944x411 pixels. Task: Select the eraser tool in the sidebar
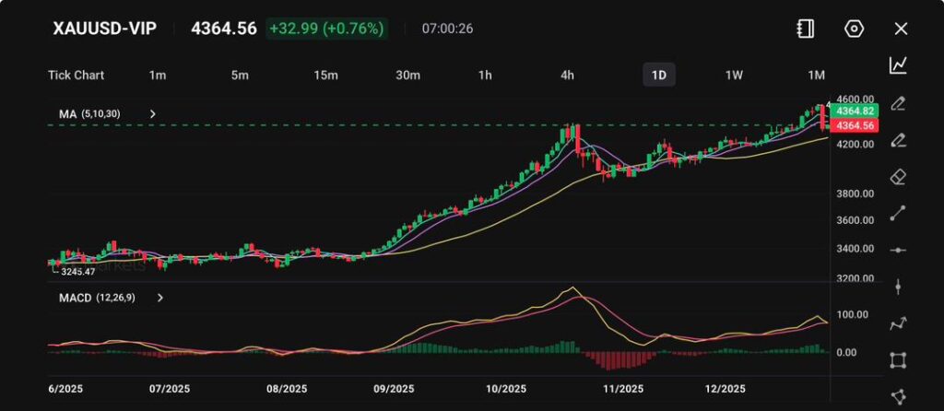(898, 177)
